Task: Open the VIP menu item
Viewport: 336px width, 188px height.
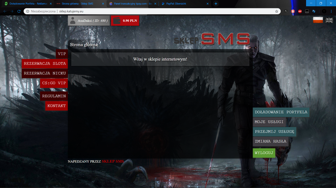Action: (62, 54)
